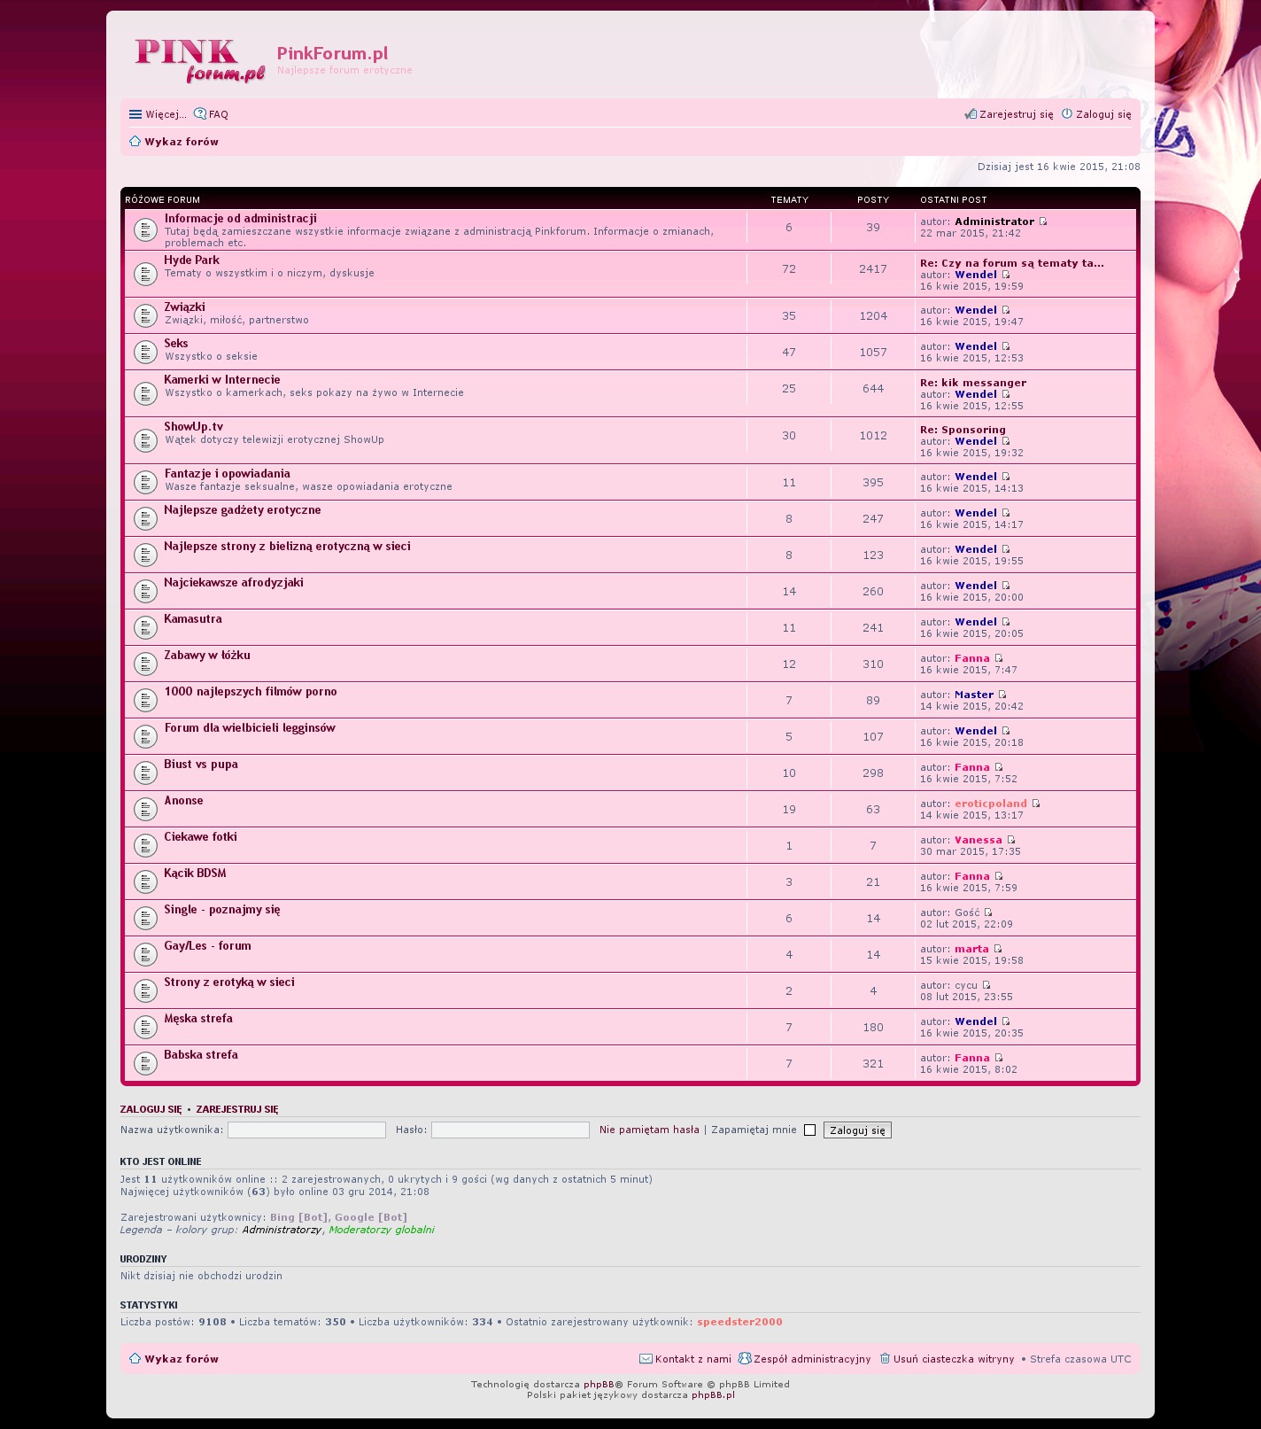1261x1429 pixels.
Task: View profile of author marta
Action: pos(971,949)
